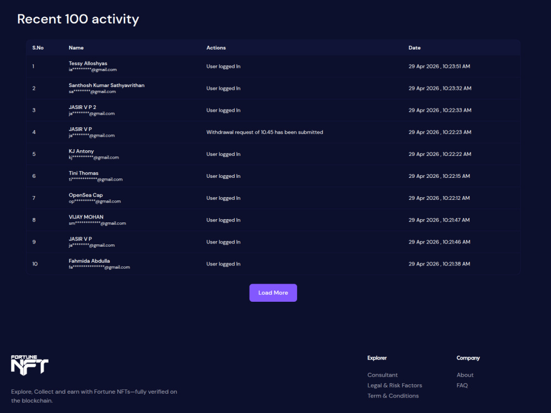Click the name OpenSea Cap
The width and height of the screenshot is (551, 413).
[86, 195]
